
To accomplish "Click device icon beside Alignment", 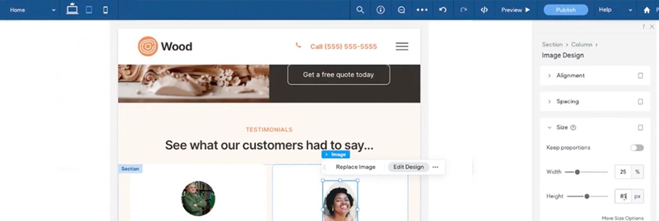I will point(641,75).
